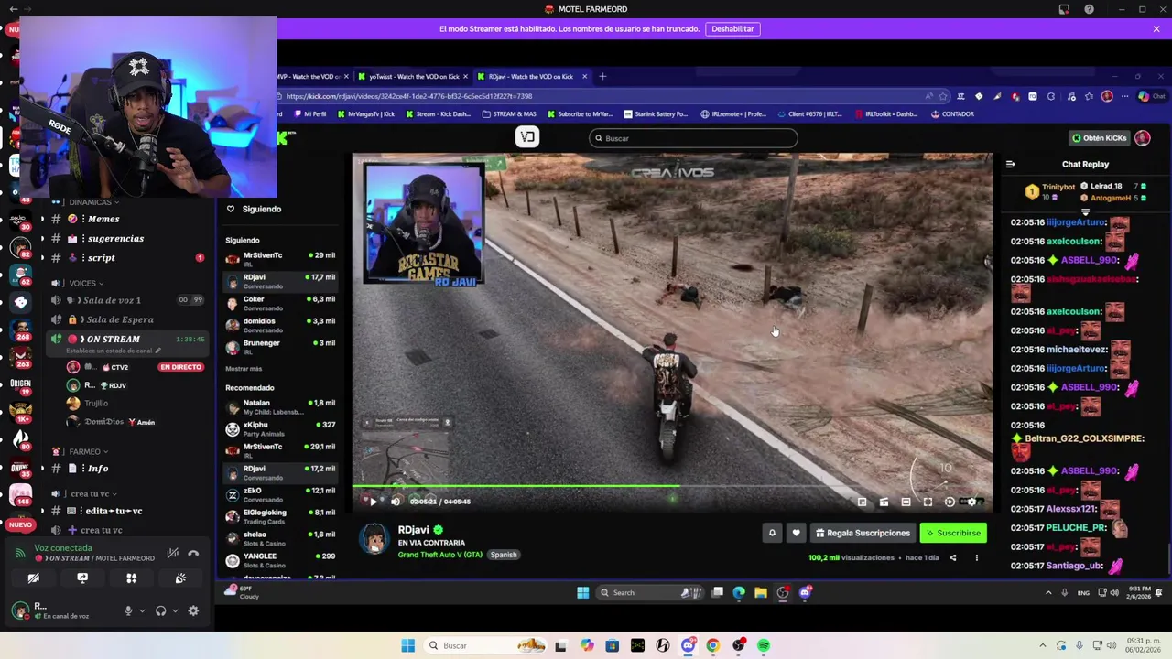Open the Grand Theft Auto V (GTA) category link

coord(439,555)
